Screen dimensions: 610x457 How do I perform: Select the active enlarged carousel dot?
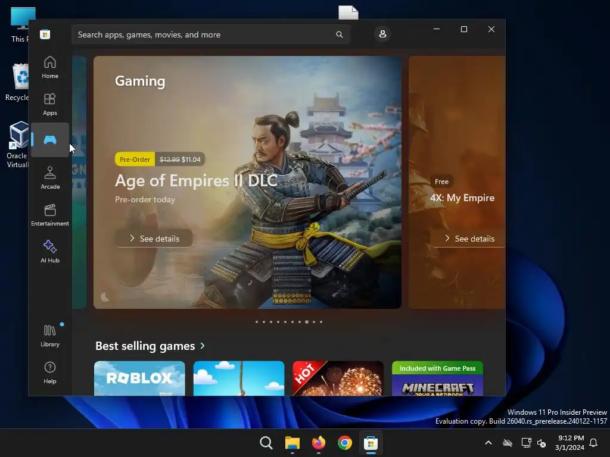pos(307,322)
